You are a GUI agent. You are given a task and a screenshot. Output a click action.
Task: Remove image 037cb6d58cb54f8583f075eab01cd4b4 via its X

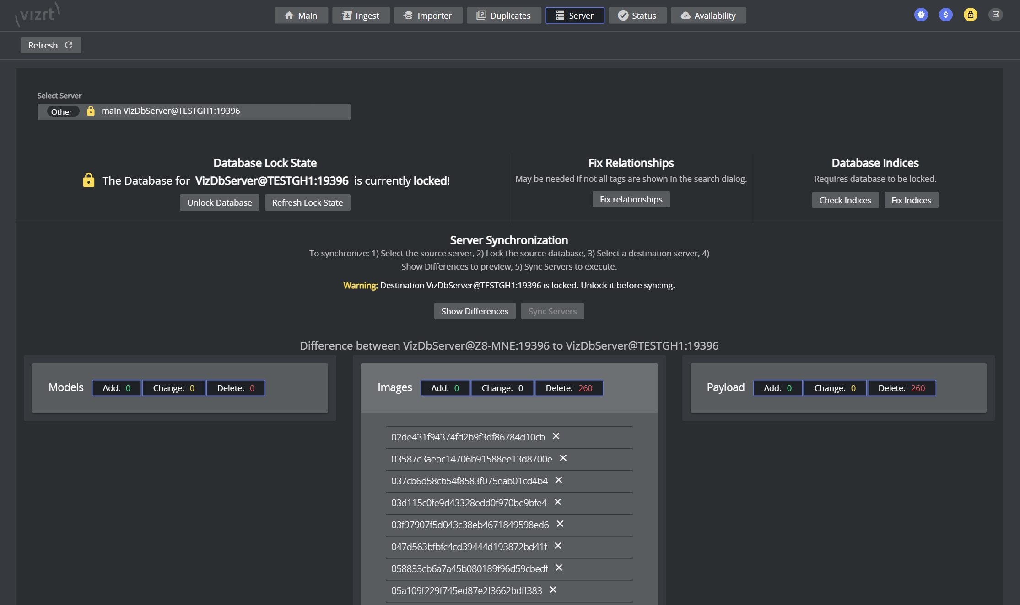pos(559,480)
